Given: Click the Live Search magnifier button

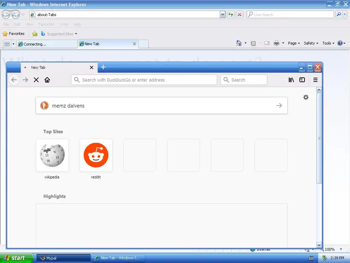Looking at the screenshot, I should tap(339, 14).
